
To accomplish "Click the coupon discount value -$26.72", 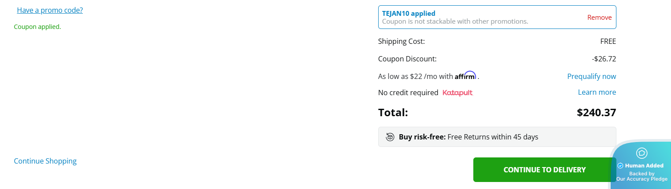I will pyautogui.click(x=604, y=59).
